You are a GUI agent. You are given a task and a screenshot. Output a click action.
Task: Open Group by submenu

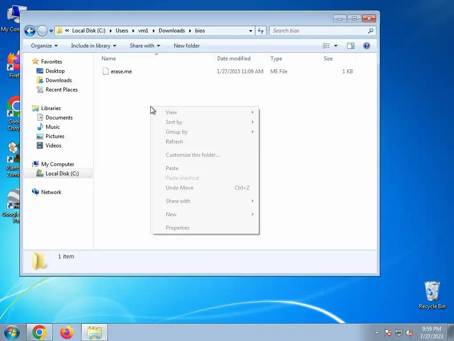click(205, 131)
